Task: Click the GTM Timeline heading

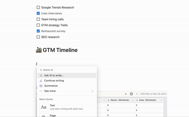Action: click(x=60, y=50)
